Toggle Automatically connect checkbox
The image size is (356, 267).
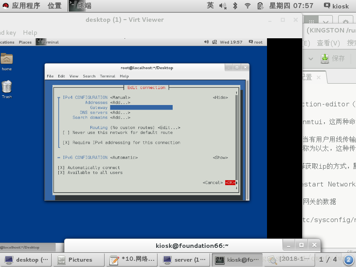coord(61,168)
